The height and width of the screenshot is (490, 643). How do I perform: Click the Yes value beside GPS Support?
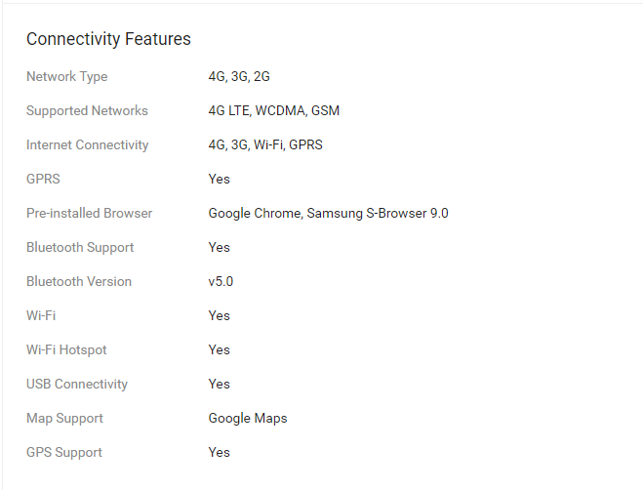pyautogui.click(x=219, y=452)
